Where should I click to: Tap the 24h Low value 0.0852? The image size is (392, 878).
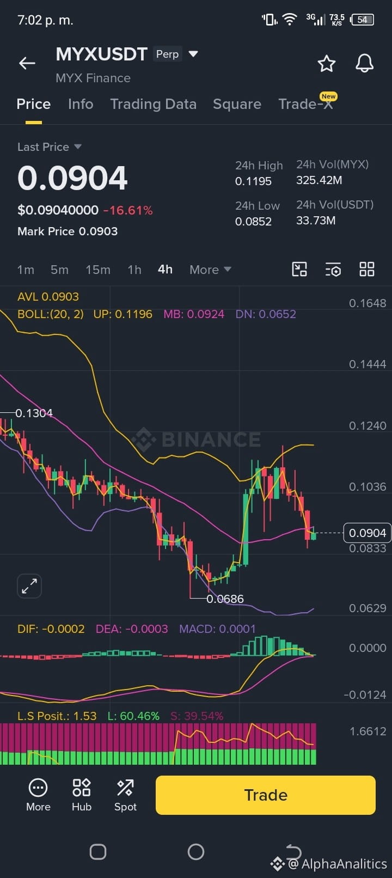pyautogui.click(x=253, y=221)
